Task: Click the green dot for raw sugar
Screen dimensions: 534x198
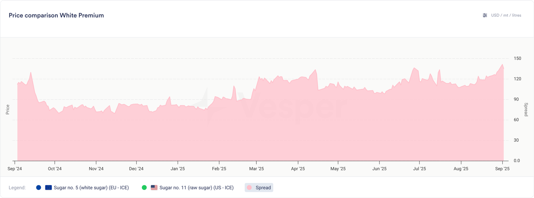Action: (144, 188)
